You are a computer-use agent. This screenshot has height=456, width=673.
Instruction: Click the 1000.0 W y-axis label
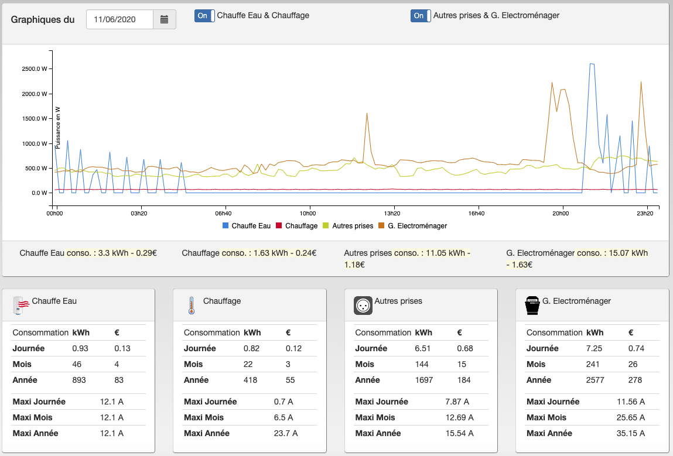pos(35,143)
